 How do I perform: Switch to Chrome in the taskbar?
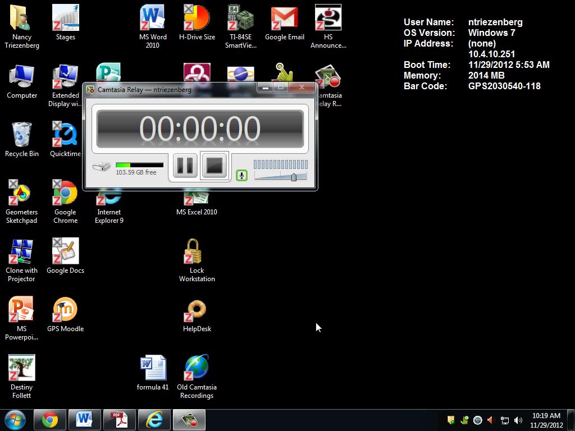[50, 420]
